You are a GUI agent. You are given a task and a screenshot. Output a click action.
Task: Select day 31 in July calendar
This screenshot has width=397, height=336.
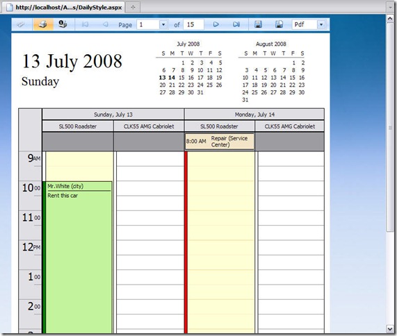click(200, 92)
